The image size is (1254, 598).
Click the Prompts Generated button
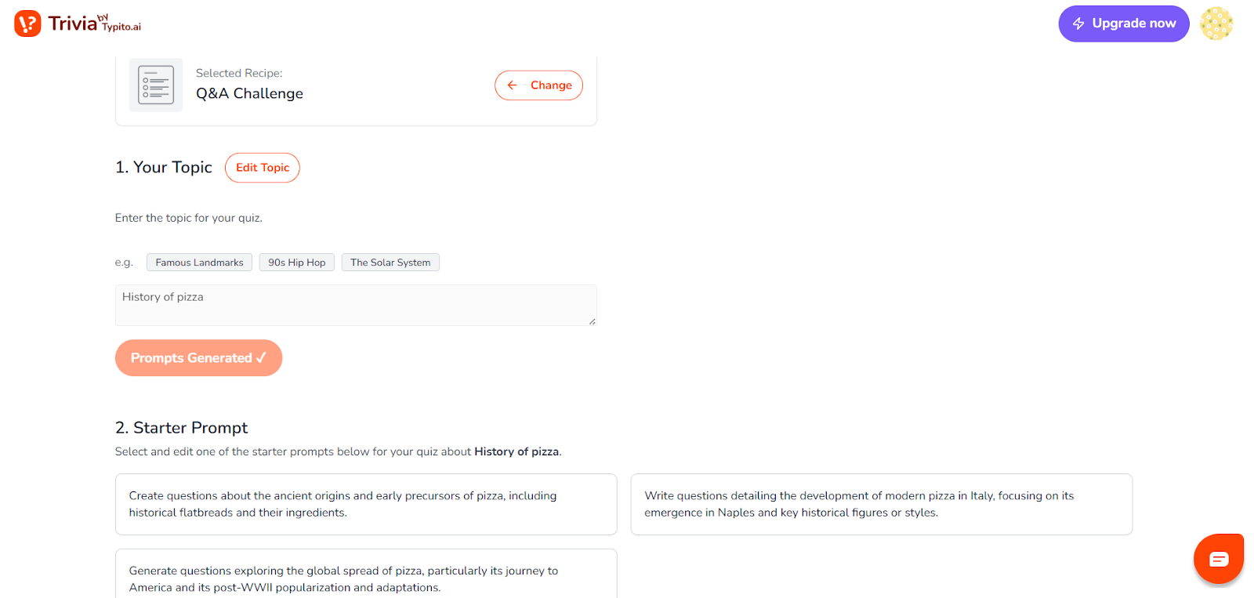coord(198,358)
